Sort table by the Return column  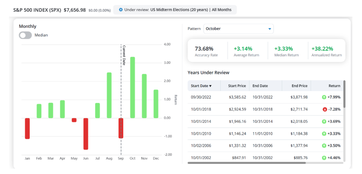[334, 86]
